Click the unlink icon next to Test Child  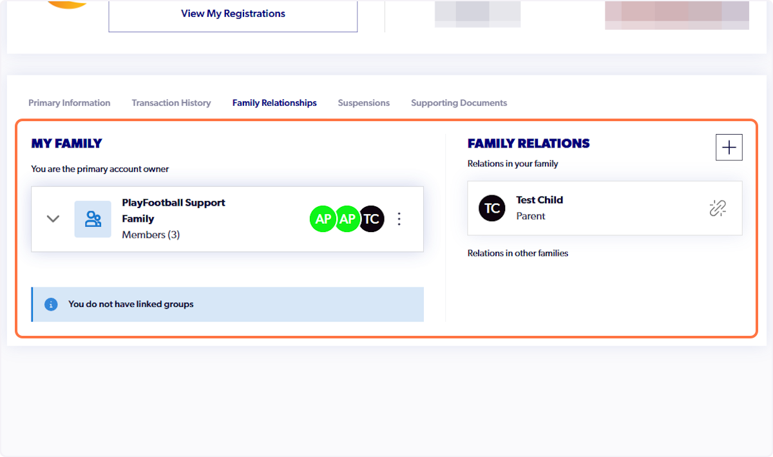click(718, 208)
